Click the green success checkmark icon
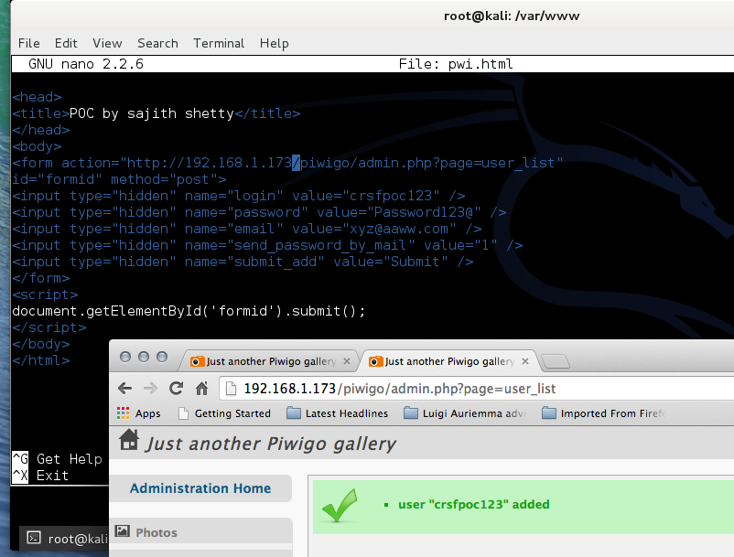This screenshot has width=734, height=557. 340,505
